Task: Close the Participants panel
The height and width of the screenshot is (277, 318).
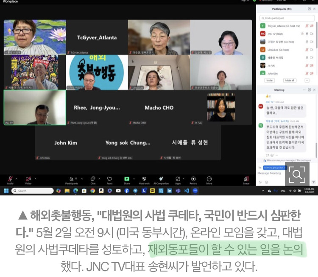Action: click(314, 9)
